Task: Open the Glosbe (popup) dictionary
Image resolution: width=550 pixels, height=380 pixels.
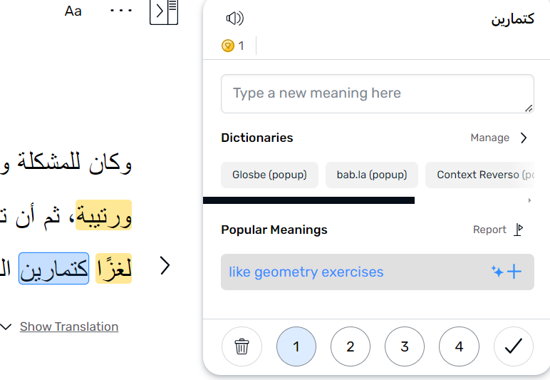Action: pos(269,175)
